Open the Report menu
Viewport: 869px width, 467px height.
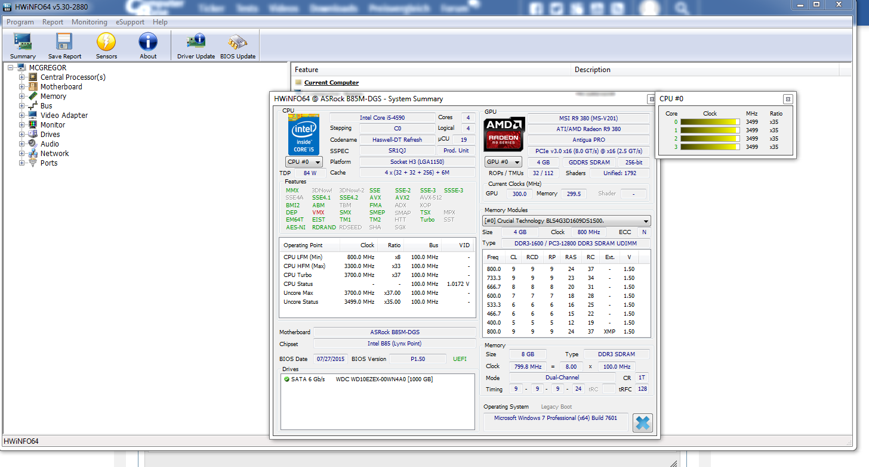tap(53, 22)
